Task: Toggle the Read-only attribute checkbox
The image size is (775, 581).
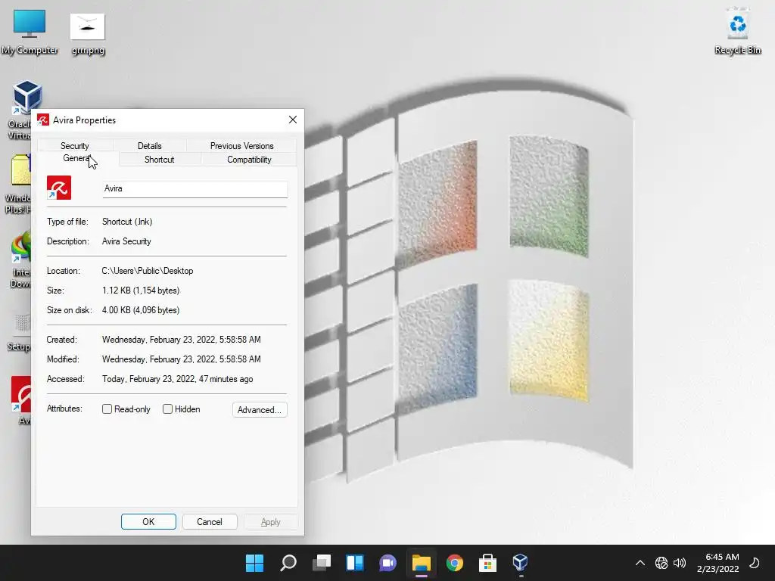Action: (x=107, y=409)
